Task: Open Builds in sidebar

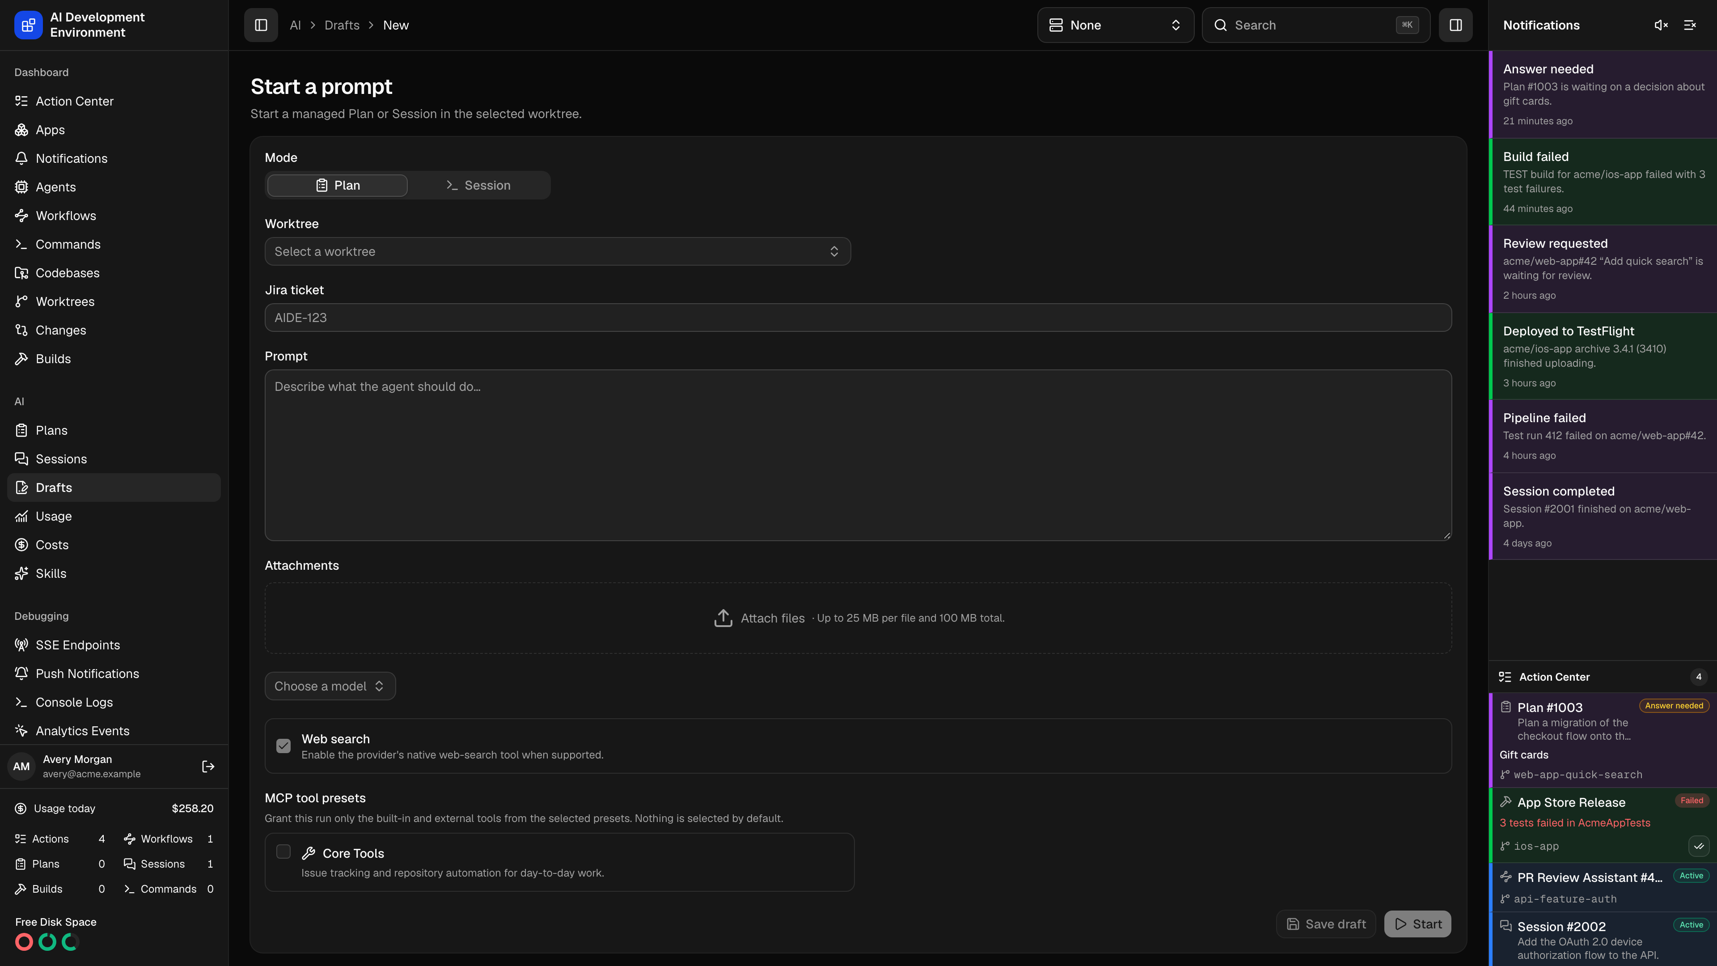Action: (114, 359)
